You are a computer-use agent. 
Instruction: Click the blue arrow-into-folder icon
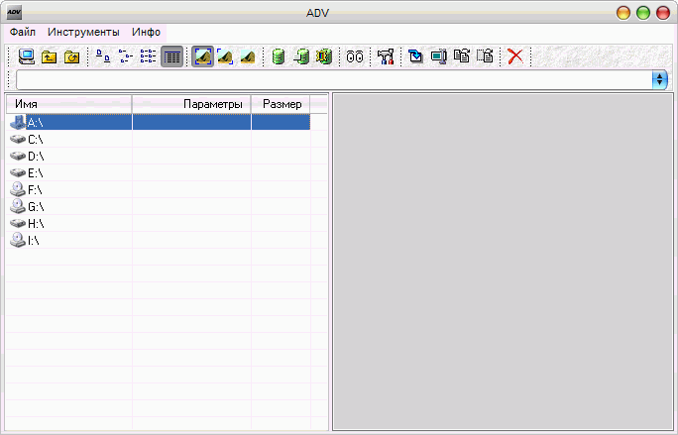tap(415, 56)
